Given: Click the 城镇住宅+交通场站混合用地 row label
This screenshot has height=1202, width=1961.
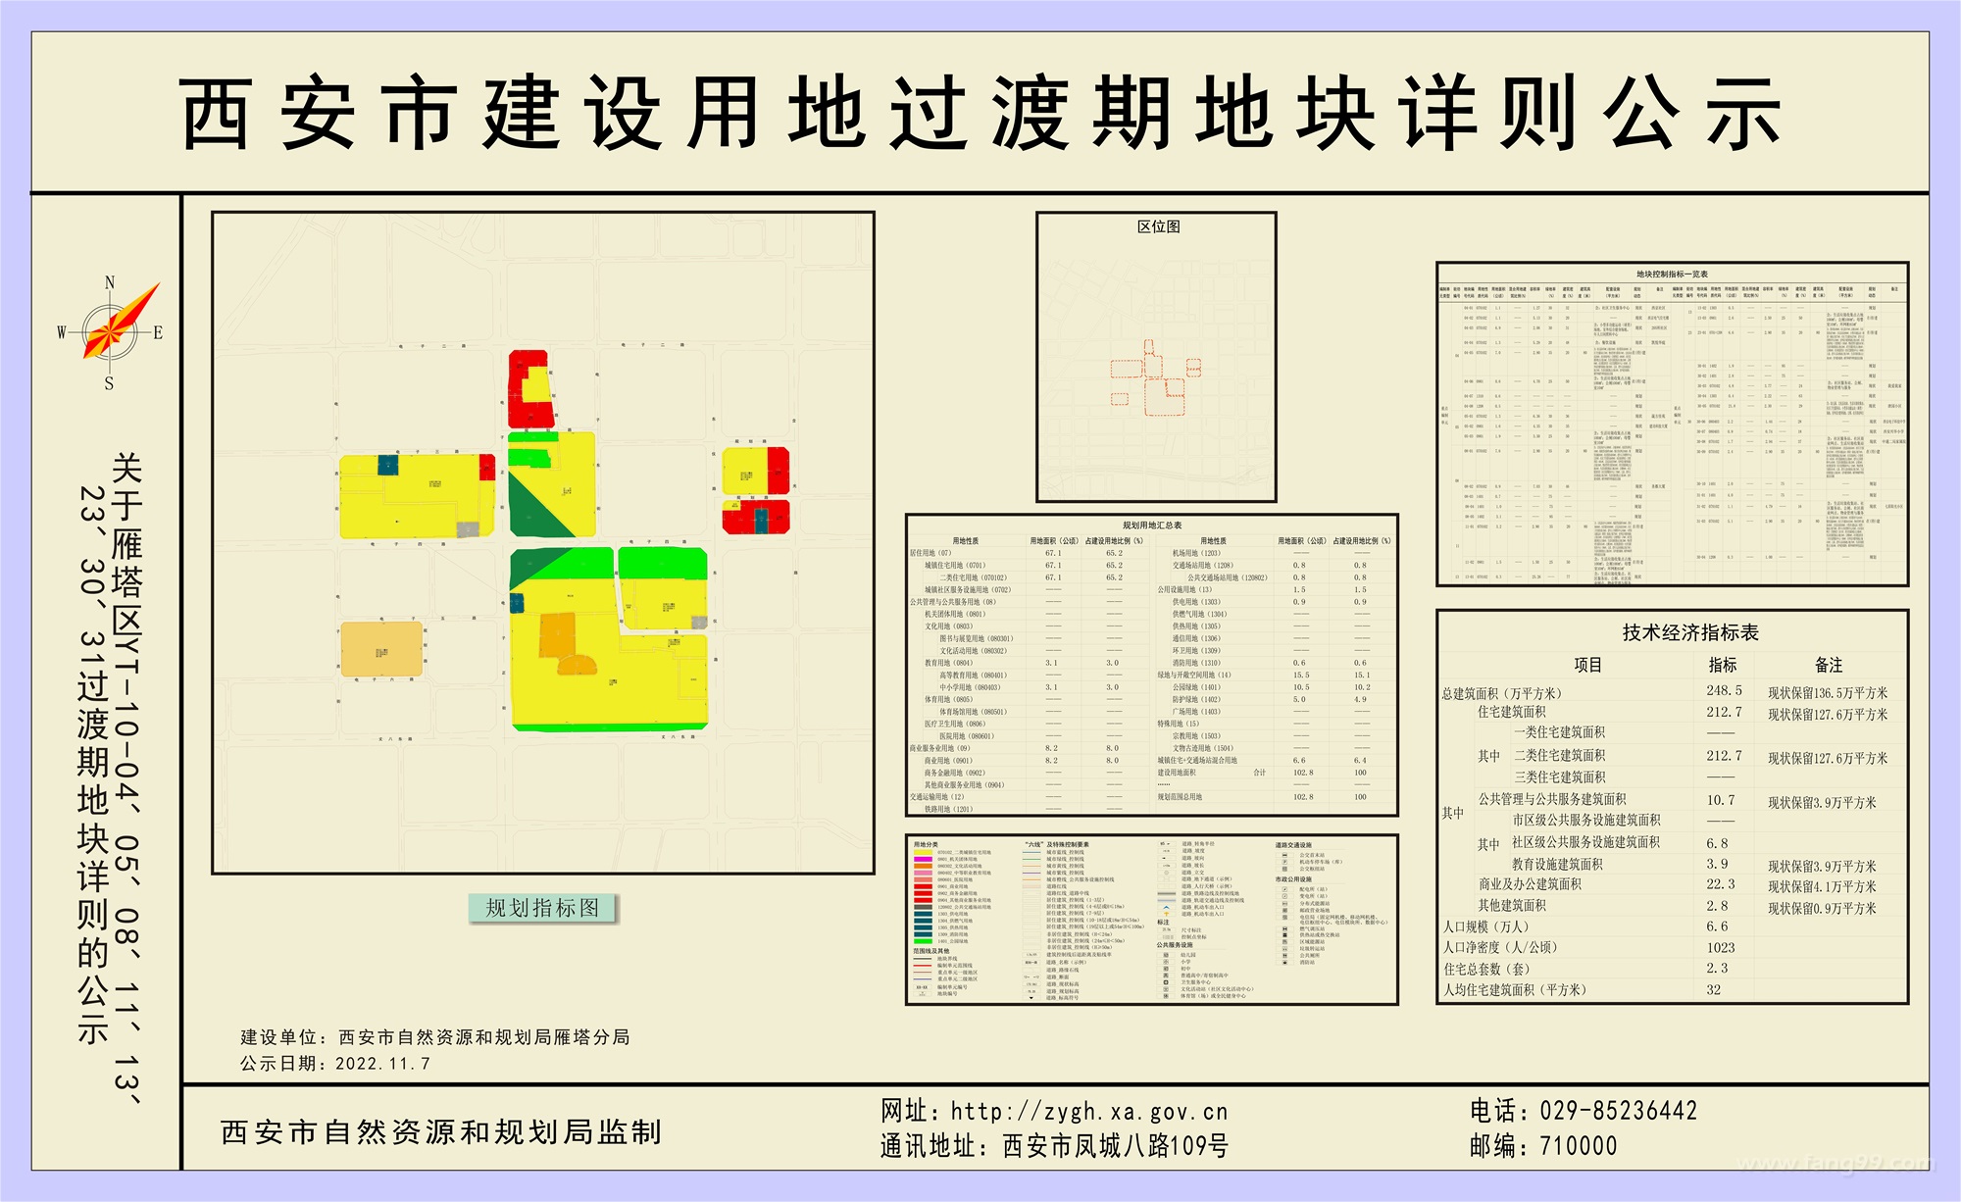Looking at the screenshot, I should 1197,760.
